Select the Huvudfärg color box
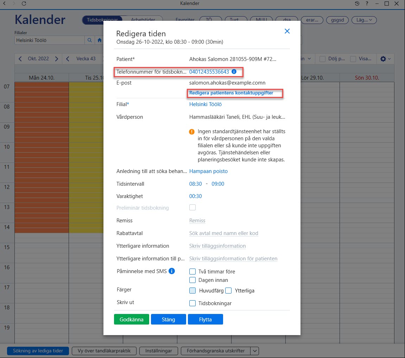The width and height of the screenshot is (405, 358). pyautogui.click(x=192, y=290)
